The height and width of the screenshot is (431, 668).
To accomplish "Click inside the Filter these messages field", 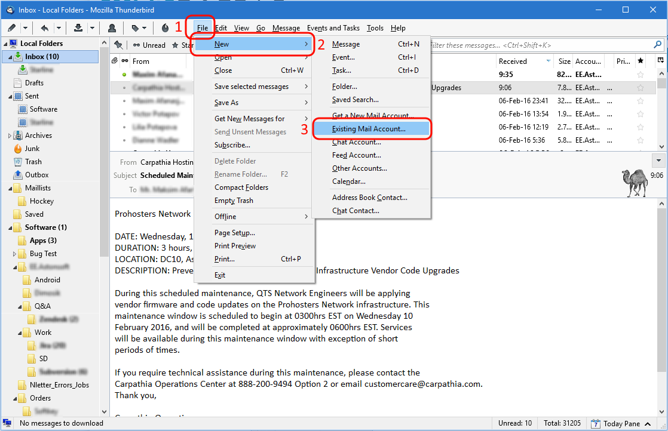I will pyautogui.click(x=541, y=45).
